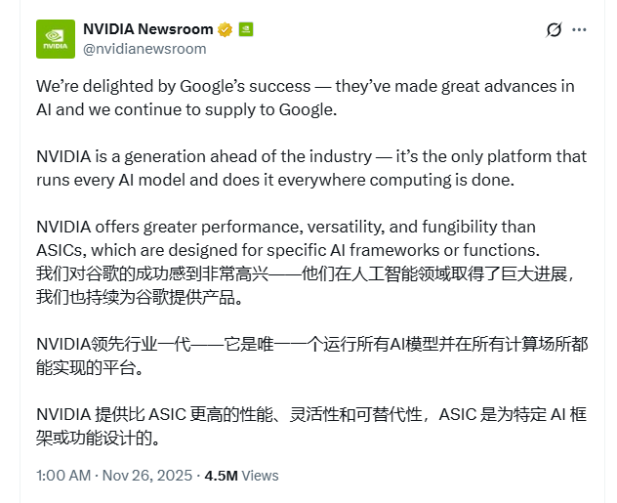The height and width of the screenshot is (503, 617).
Task: Open the three-dot More options menu
Action: pyautogui.click(x=580, y=29)
